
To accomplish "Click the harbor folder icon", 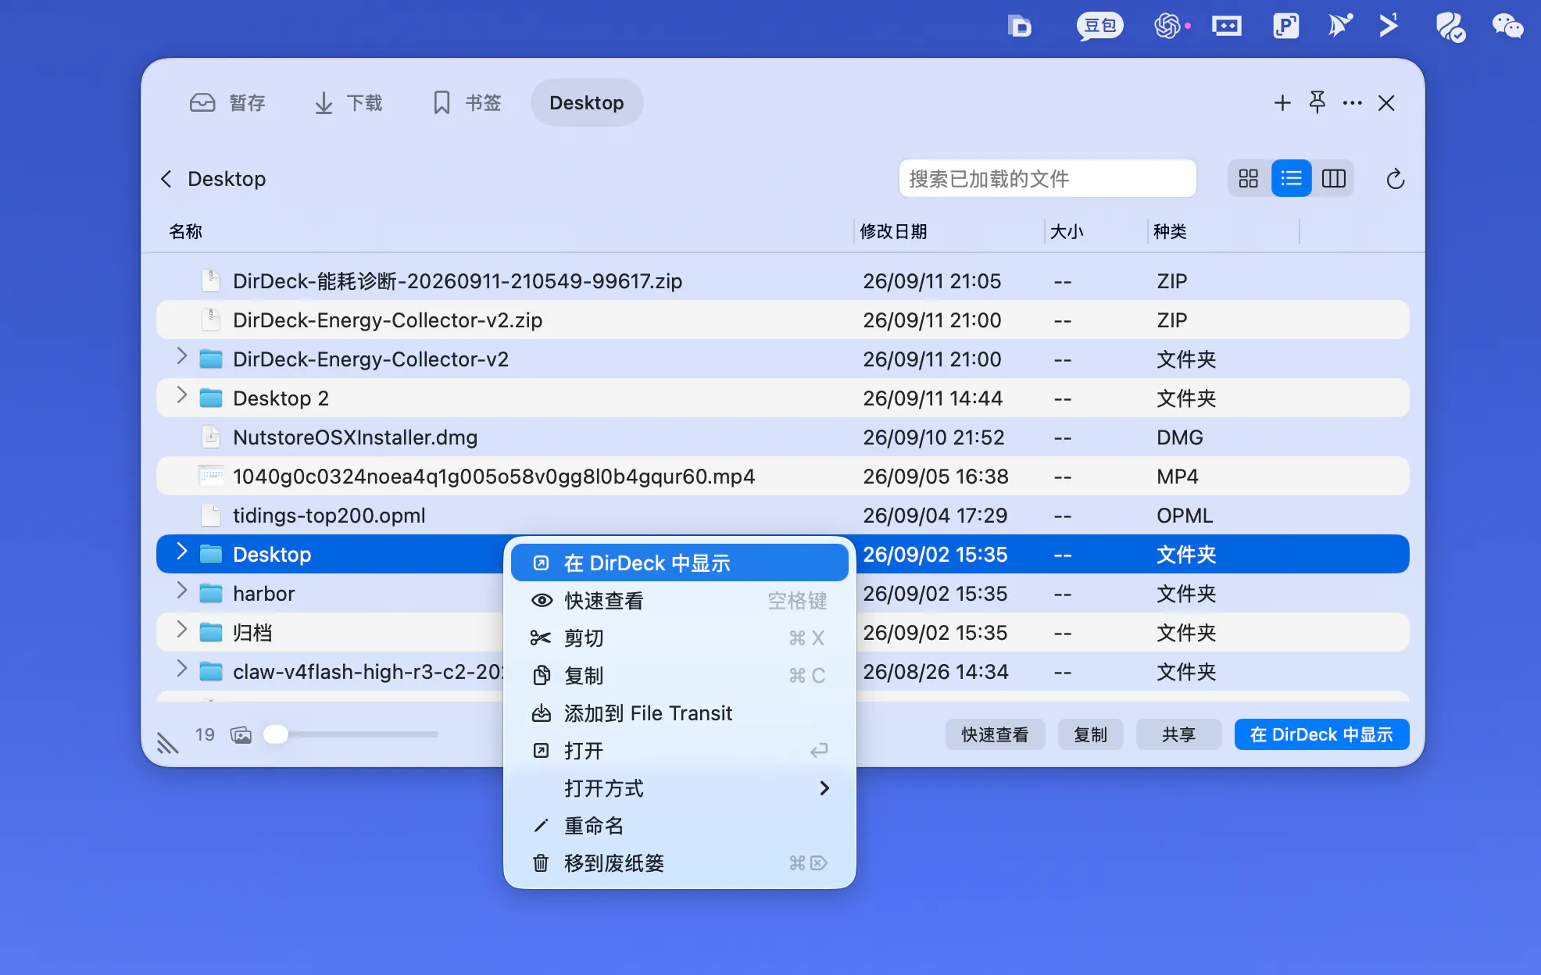I will click(x=211, y=594).
